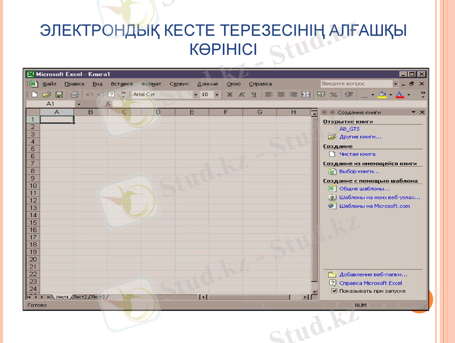Center-align cell text

pyautogui.click(x=281, y=94)
